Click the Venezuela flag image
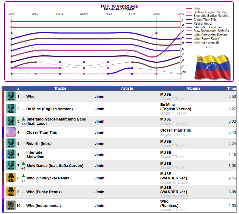 [x=213, y=67]
